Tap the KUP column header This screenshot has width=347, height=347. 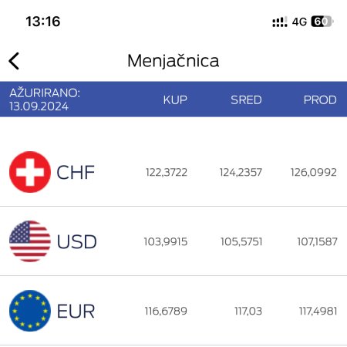(175, 99)
